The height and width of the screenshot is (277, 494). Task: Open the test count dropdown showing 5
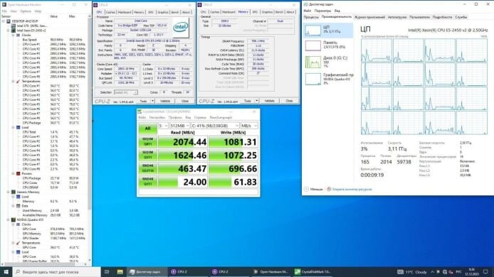click(x=163, y=126)
